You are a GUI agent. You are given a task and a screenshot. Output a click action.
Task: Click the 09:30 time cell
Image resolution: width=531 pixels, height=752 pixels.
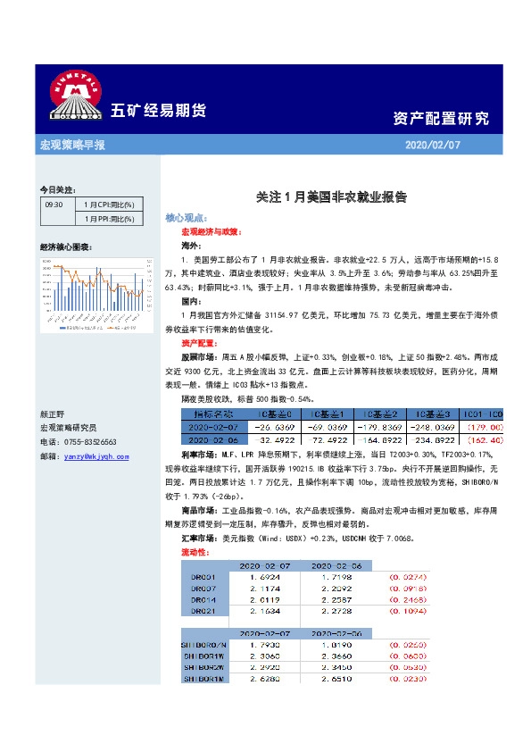tap(58, 211)
